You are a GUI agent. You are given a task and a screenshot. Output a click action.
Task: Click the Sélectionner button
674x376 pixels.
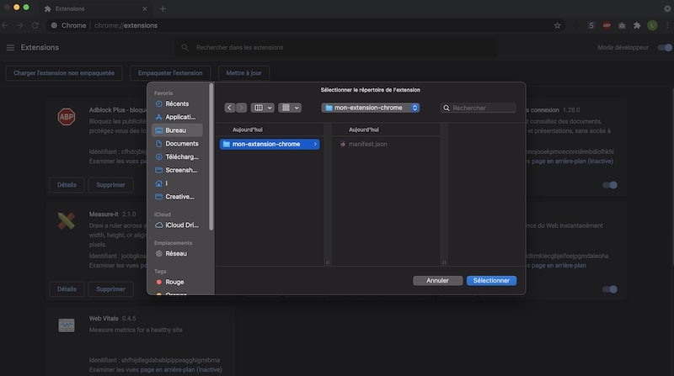(491, 280)
